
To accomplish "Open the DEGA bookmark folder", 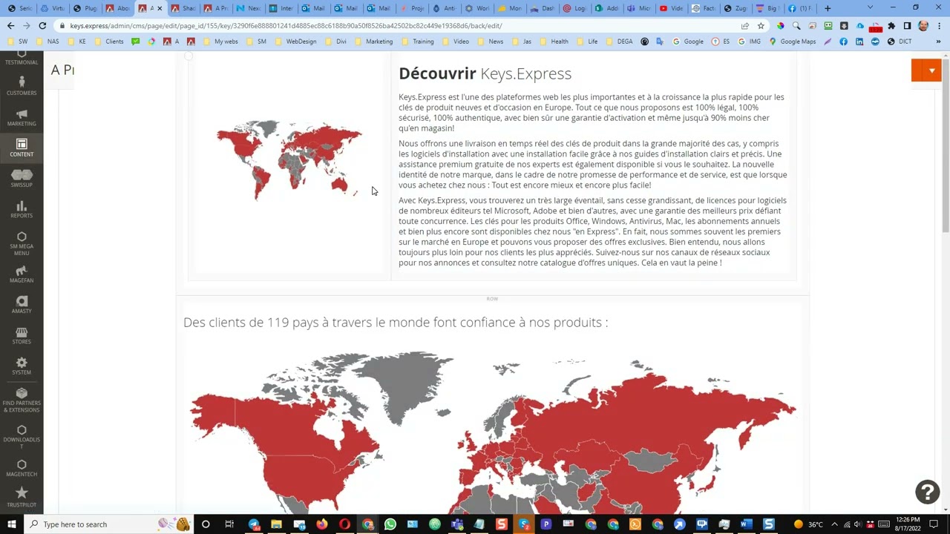I will 620,42.
